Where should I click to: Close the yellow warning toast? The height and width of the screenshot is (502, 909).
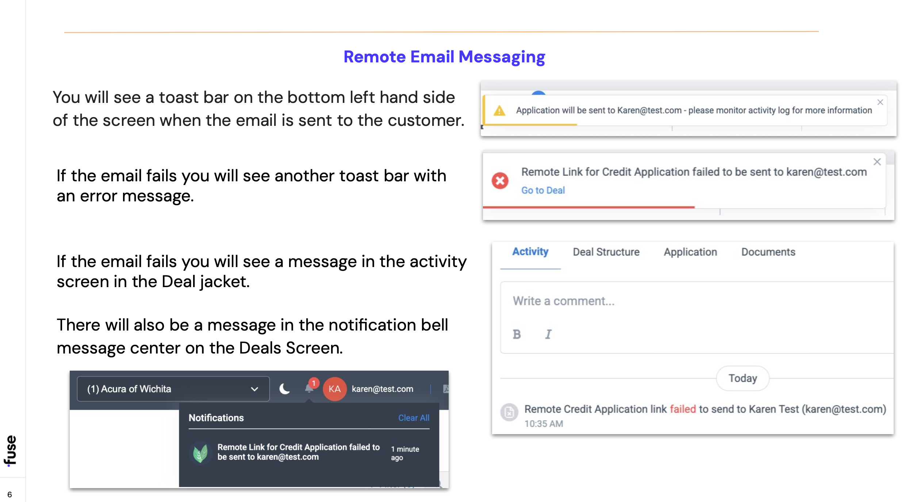tap(880, 102)
